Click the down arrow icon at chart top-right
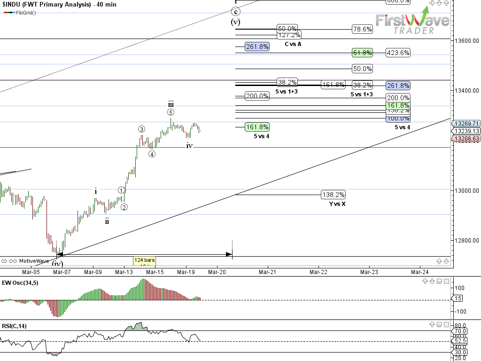Image resolution: width=481 pixels, height=361 pixels. (x=439, y=2)
